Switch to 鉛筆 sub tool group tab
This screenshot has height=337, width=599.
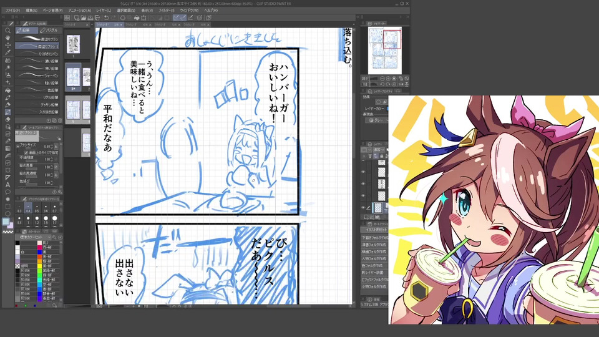[x=27, y=30]
